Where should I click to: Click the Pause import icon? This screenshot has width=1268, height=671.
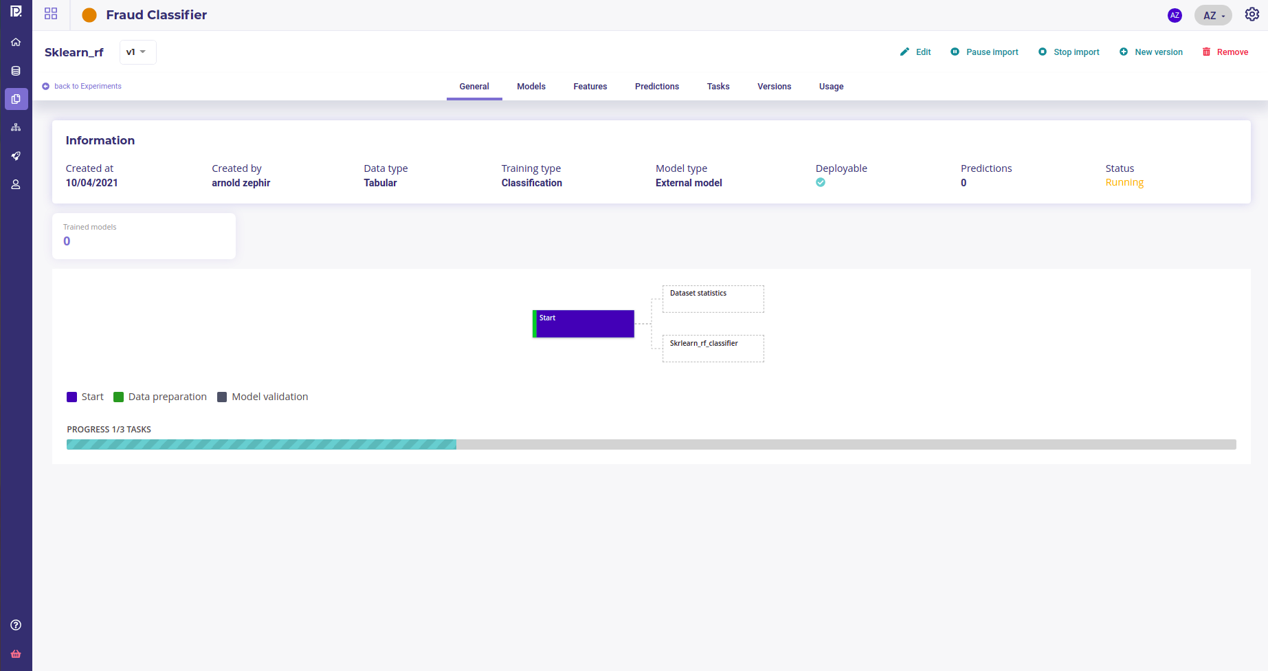[x=955, y=52]
